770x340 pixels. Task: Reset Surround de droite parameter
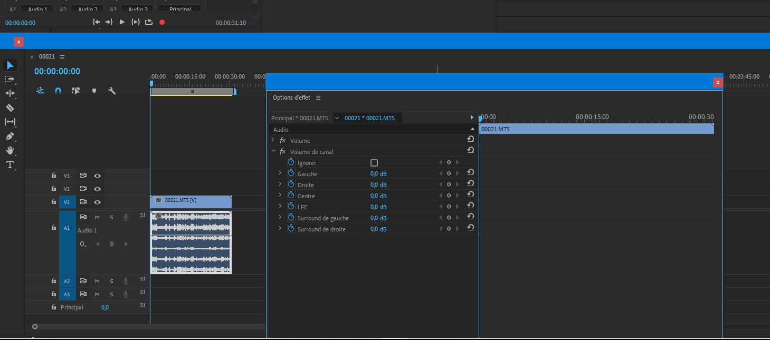pos(470,228)
